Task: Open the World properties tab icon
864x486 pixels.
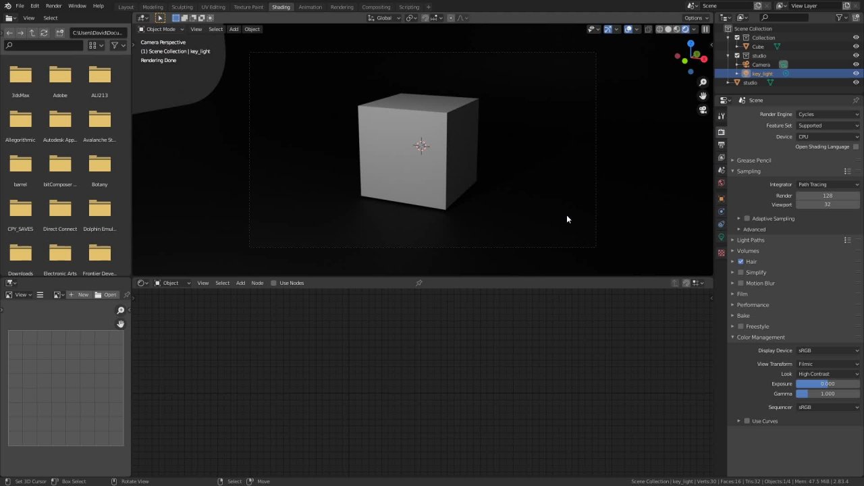Action: [x=721, y=183]
